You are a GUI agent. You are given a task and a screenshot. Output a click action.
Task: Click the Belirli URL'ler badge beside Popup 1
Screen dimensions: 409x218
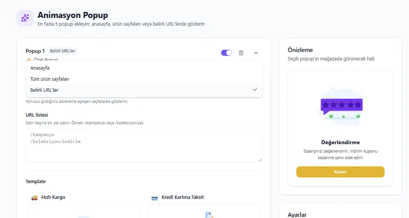click(x=62, y=51)
